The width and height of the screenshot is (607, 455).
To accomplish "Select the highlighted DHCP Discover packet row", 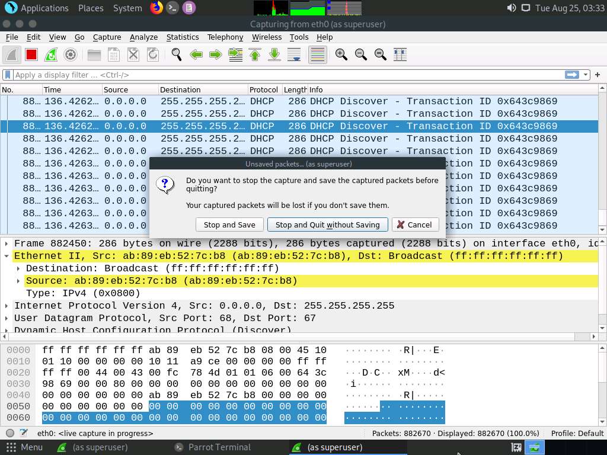I will [x=299, y=126].
